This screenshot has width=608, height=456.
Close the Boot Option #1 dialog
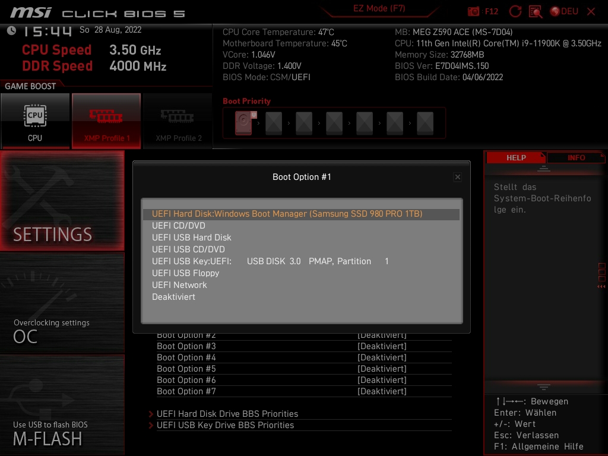(x=458, y=177)
